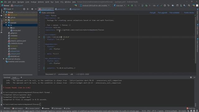This screenshot has height=112, width=199.
Task: Open the Messages tool window tab
Action: pos(57,108)
